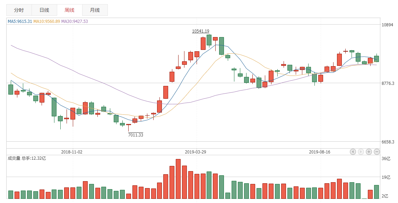Open the 日线 daily chart tab
The width and height of the screenshot is (398, 203).
click(x=44, y=10)
